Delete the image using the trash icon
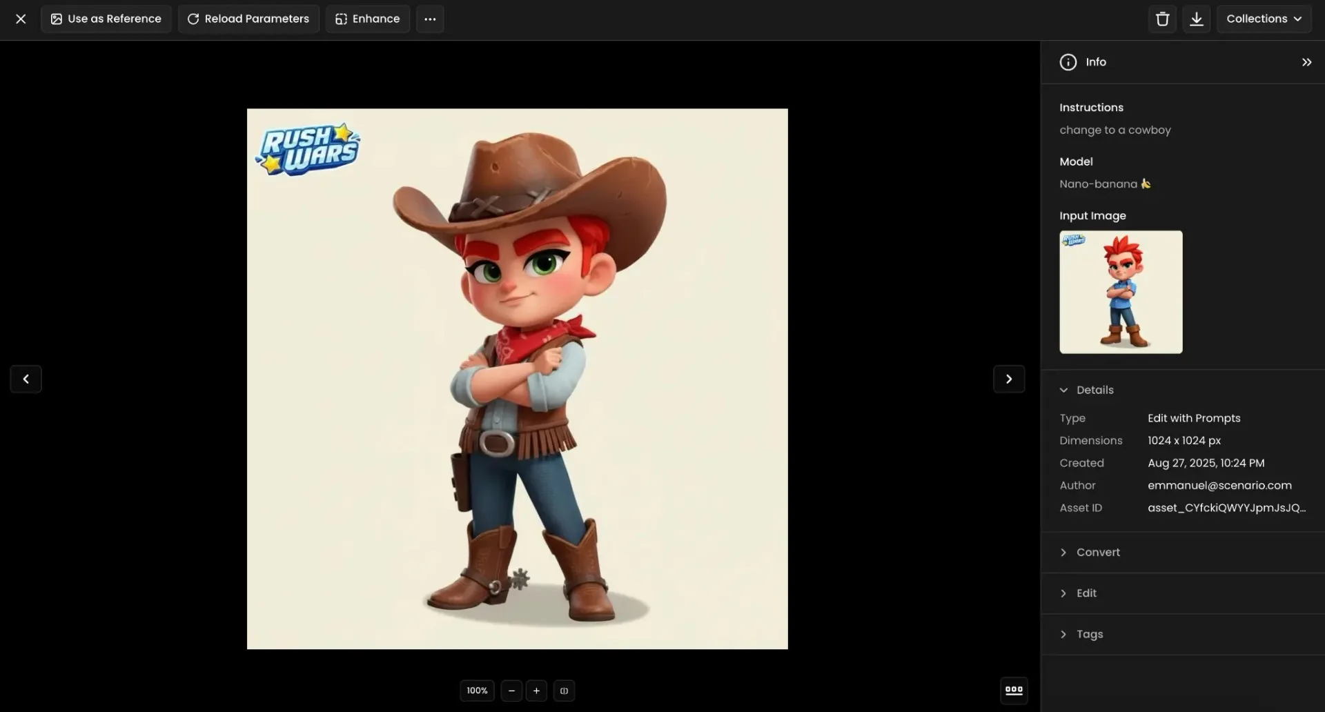Screen dimensions: 1325x712 tap(1161, 19)
